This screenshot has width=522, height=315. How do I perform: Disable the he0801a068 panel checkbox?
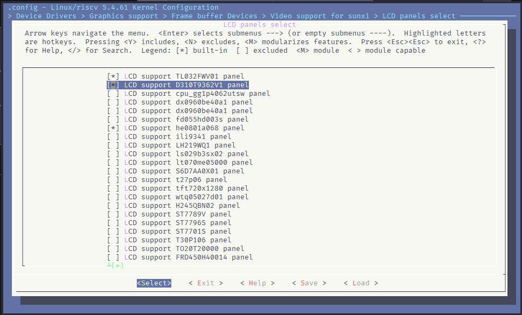pyautogui.click(x=113, y=128)
